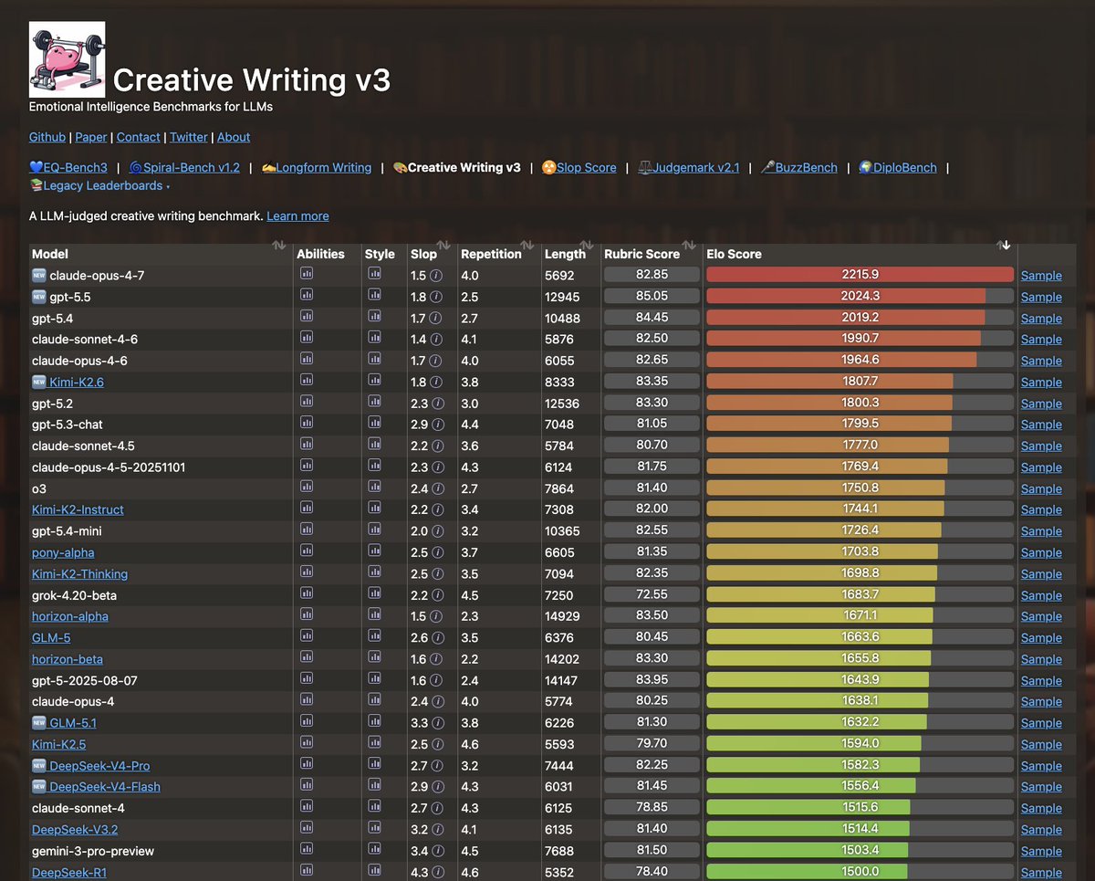This screenshot has height=881, width=1095.
Task: Sort table by Model column arrows
Action: click(279, 245)
